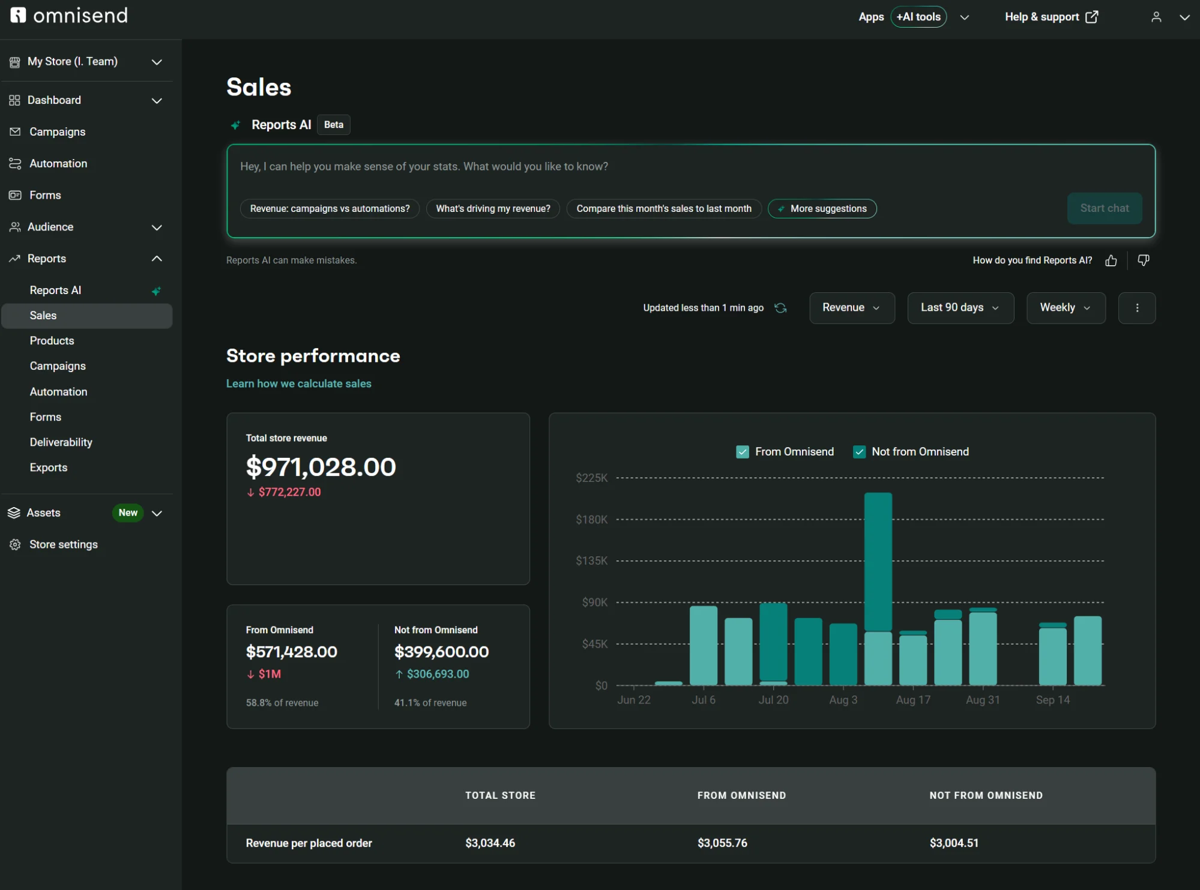This screenshot has width=1200, height=890.
Task: Uncheck the Not from Omnisend chart checkbox
Action: click(859, 452)
